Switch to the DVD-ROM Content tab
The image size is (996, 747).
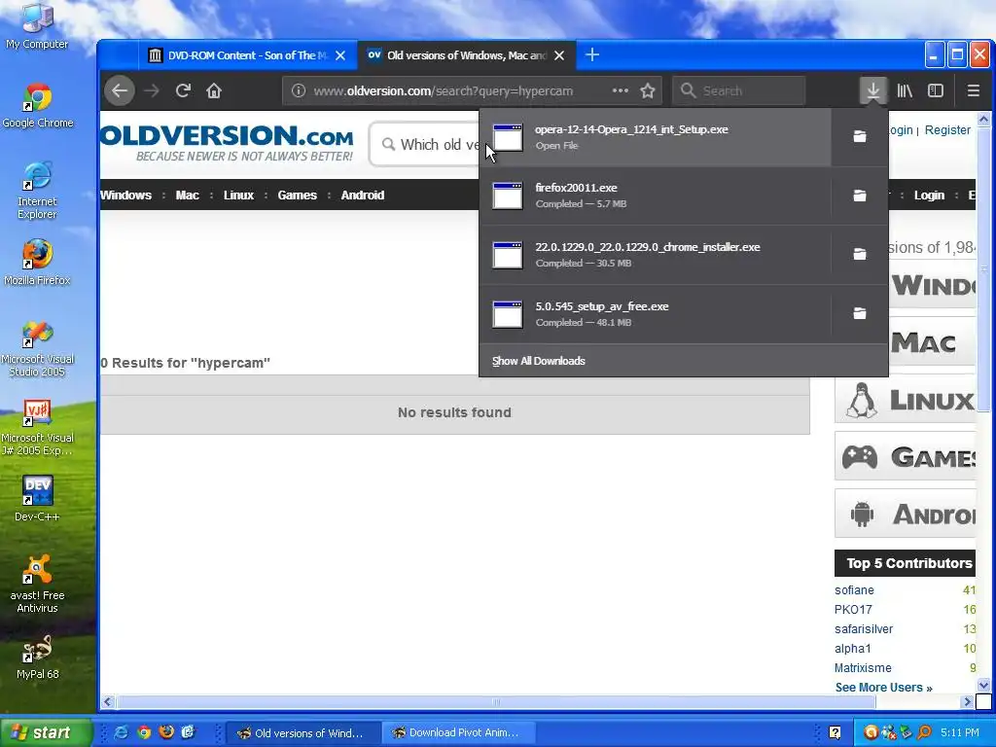click(246, 55)
